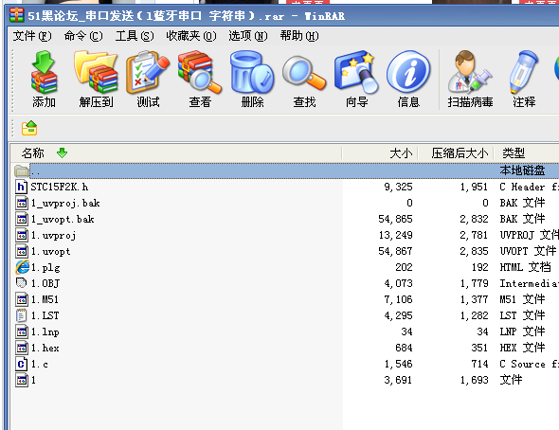Open the 帮助(H) menu
This screenshot has height=430, width=559.
click(299, 36)
